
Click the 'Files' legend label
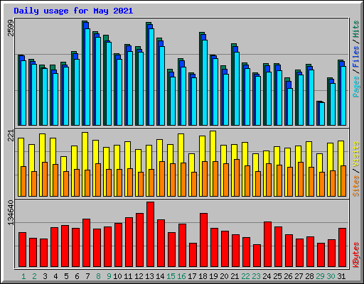[x=356, y=56]
